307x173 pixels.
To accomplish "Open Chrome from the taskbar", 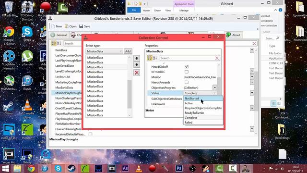I will [x=31, y=169].
